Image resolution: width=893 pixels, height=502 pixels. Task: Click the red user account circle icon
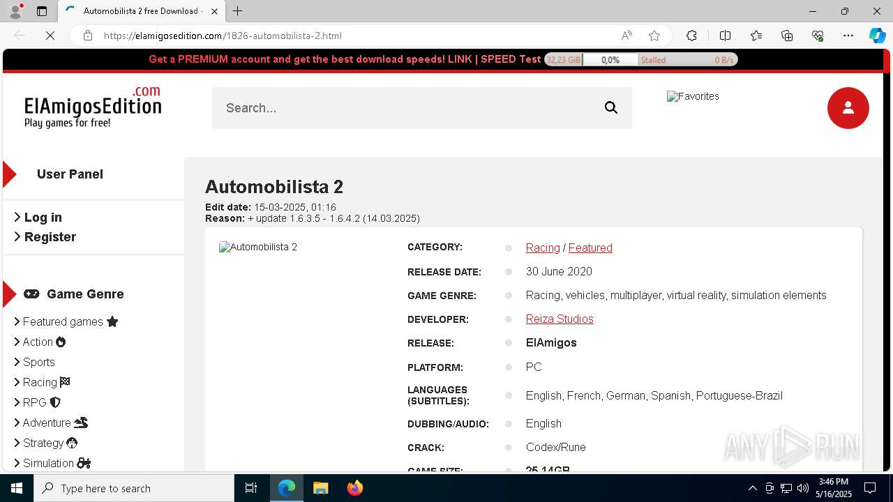[x=848, y=108]
